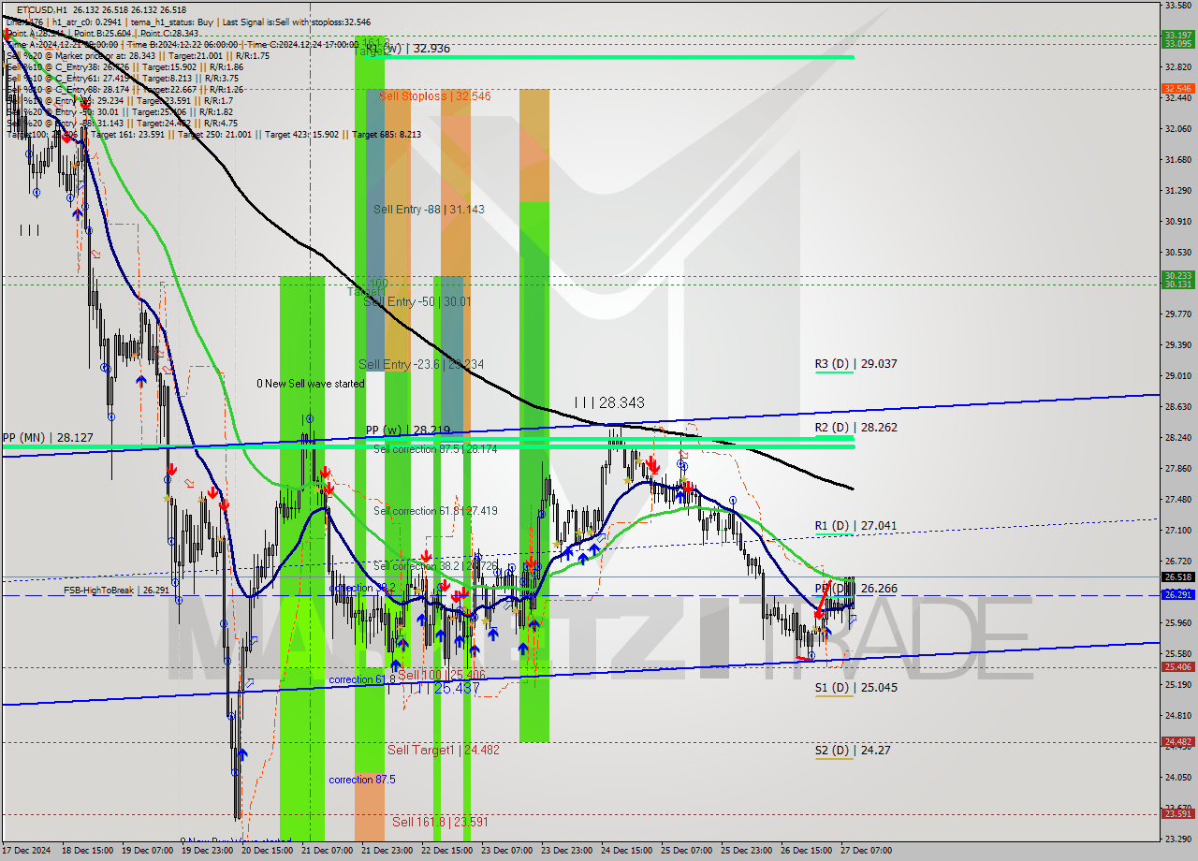Viewport: 1198px width, 861px height.
Task: Click the 27 Dec 07:00 time axis label
Action: click(867, 851)
